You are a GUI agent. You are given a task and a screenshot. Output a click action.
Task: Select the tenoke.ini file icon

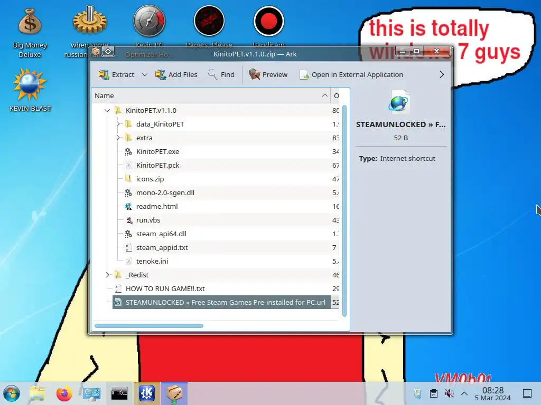(128, 261)
